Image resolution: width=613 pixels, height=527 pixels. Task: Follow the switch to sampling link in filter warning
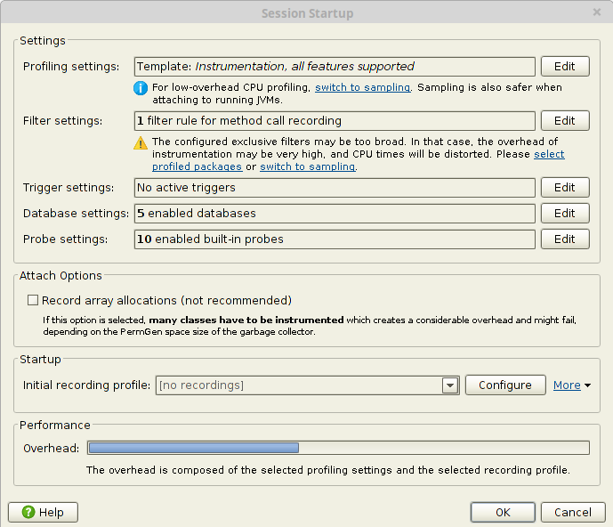tap(308, 166)
